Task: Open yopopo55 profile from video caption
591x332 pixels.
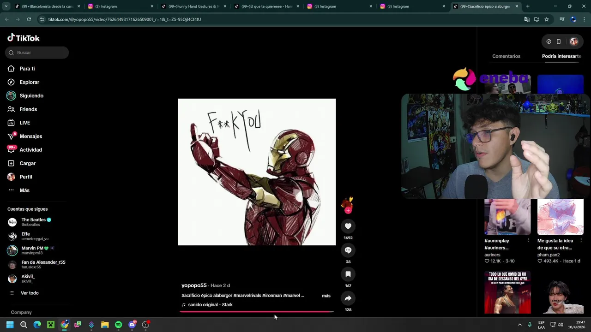Action: point(194,285)
